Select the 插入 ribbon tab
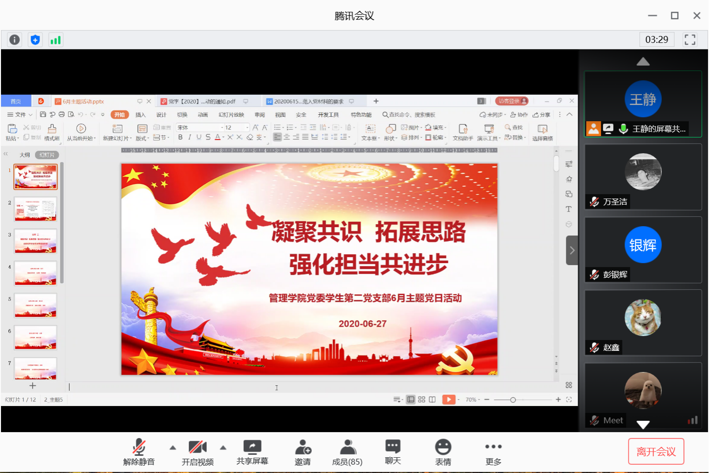709x473 pixels. coord(141,115)
